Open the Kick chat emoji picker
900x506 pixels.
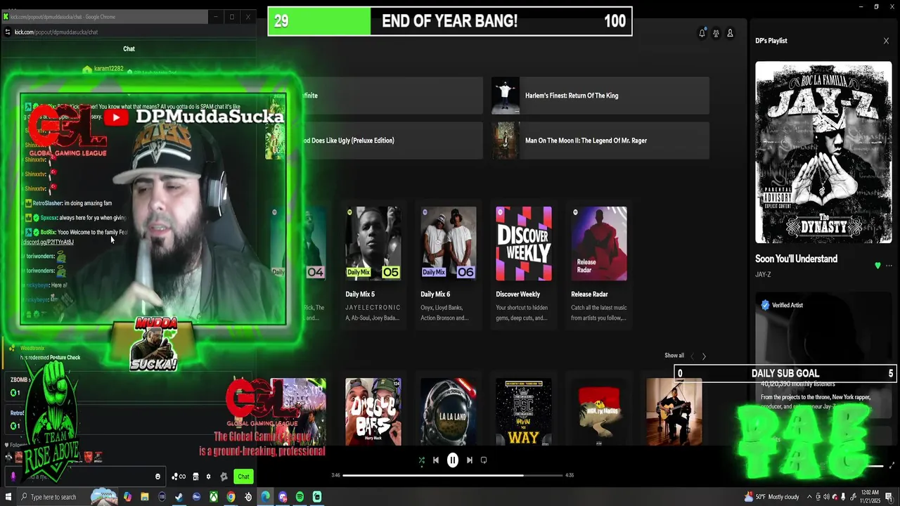coord(157,476)
